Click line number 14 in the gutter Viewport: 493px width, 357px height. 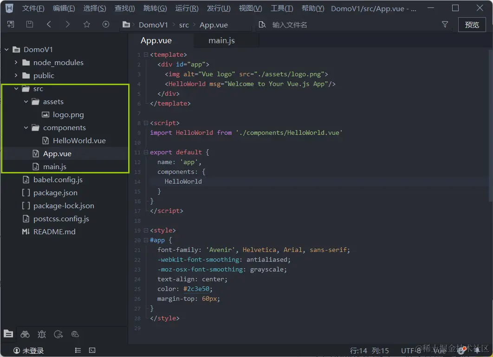point(137,182)
